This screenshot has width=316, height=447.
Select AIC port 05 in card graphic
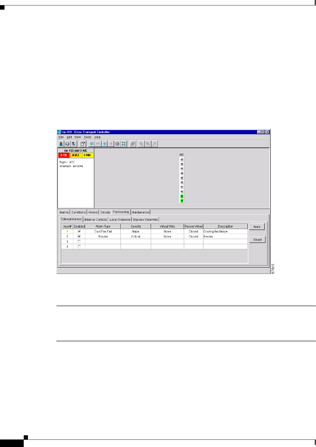pyautogui.click(x=182, y=178)
